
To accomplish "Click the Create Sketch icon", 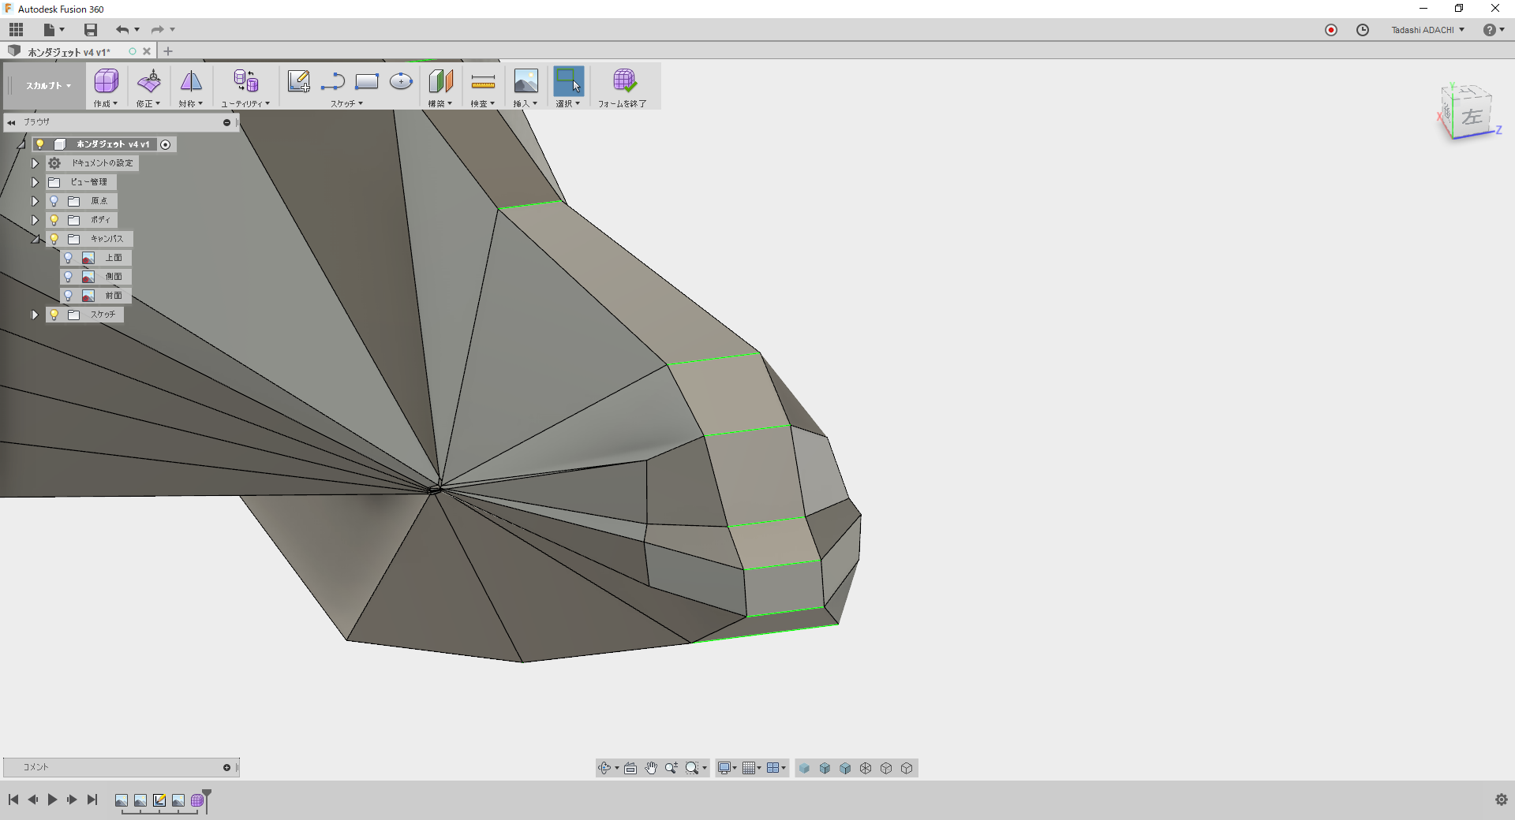I will click(298, 81).
